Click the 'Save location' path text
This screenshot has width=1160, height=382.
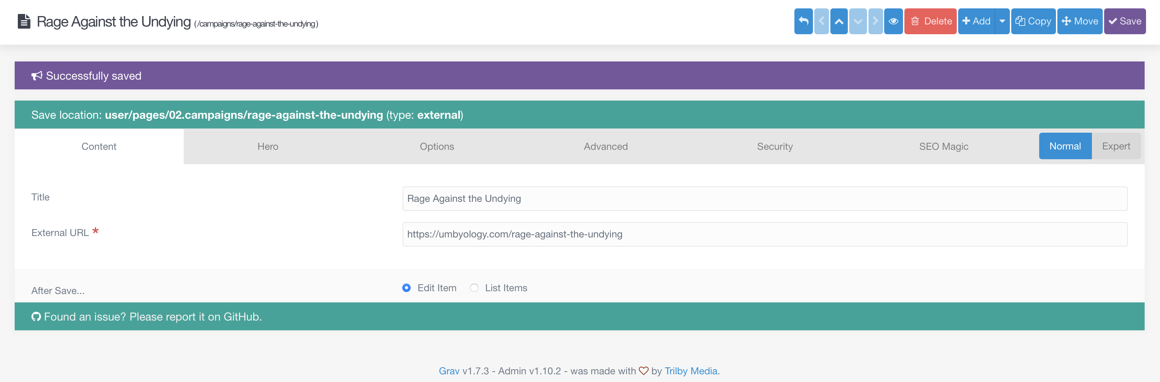pyautogui.click(x=244, y=115)
